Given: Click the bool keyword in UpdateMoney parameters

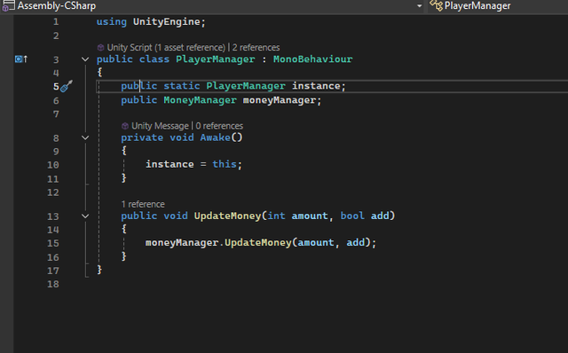Looking at the screenshot, I should 352,216.
